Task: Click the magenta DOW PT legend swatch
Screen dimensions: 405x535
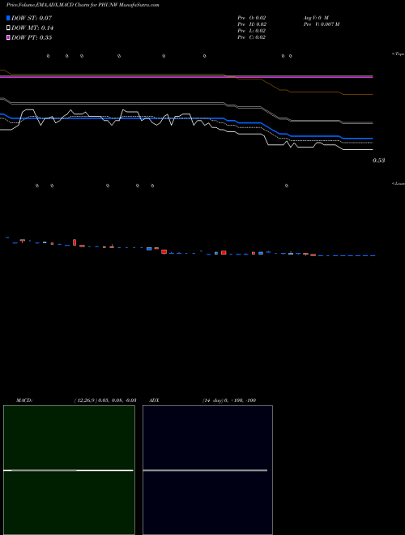Action: [x=8, y=37]
